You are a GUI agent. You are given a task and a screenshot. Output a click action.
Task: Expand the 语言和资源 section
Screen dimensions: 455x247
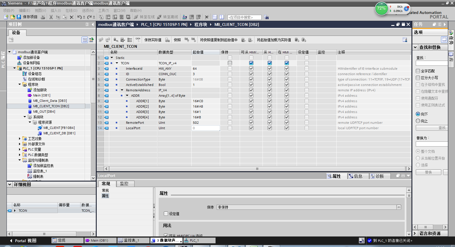click(x=415, y=233)
